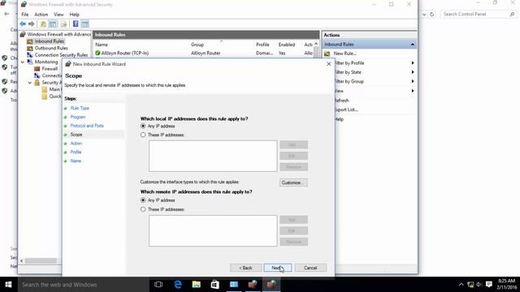
Task: Launch Microsoft Edge from the taskbar
Action: pyautogui.click(x=178, y=285)
